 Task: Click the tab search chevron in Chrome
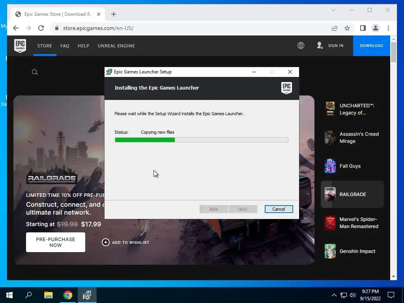pyautogui.click(x=333, y=10)
